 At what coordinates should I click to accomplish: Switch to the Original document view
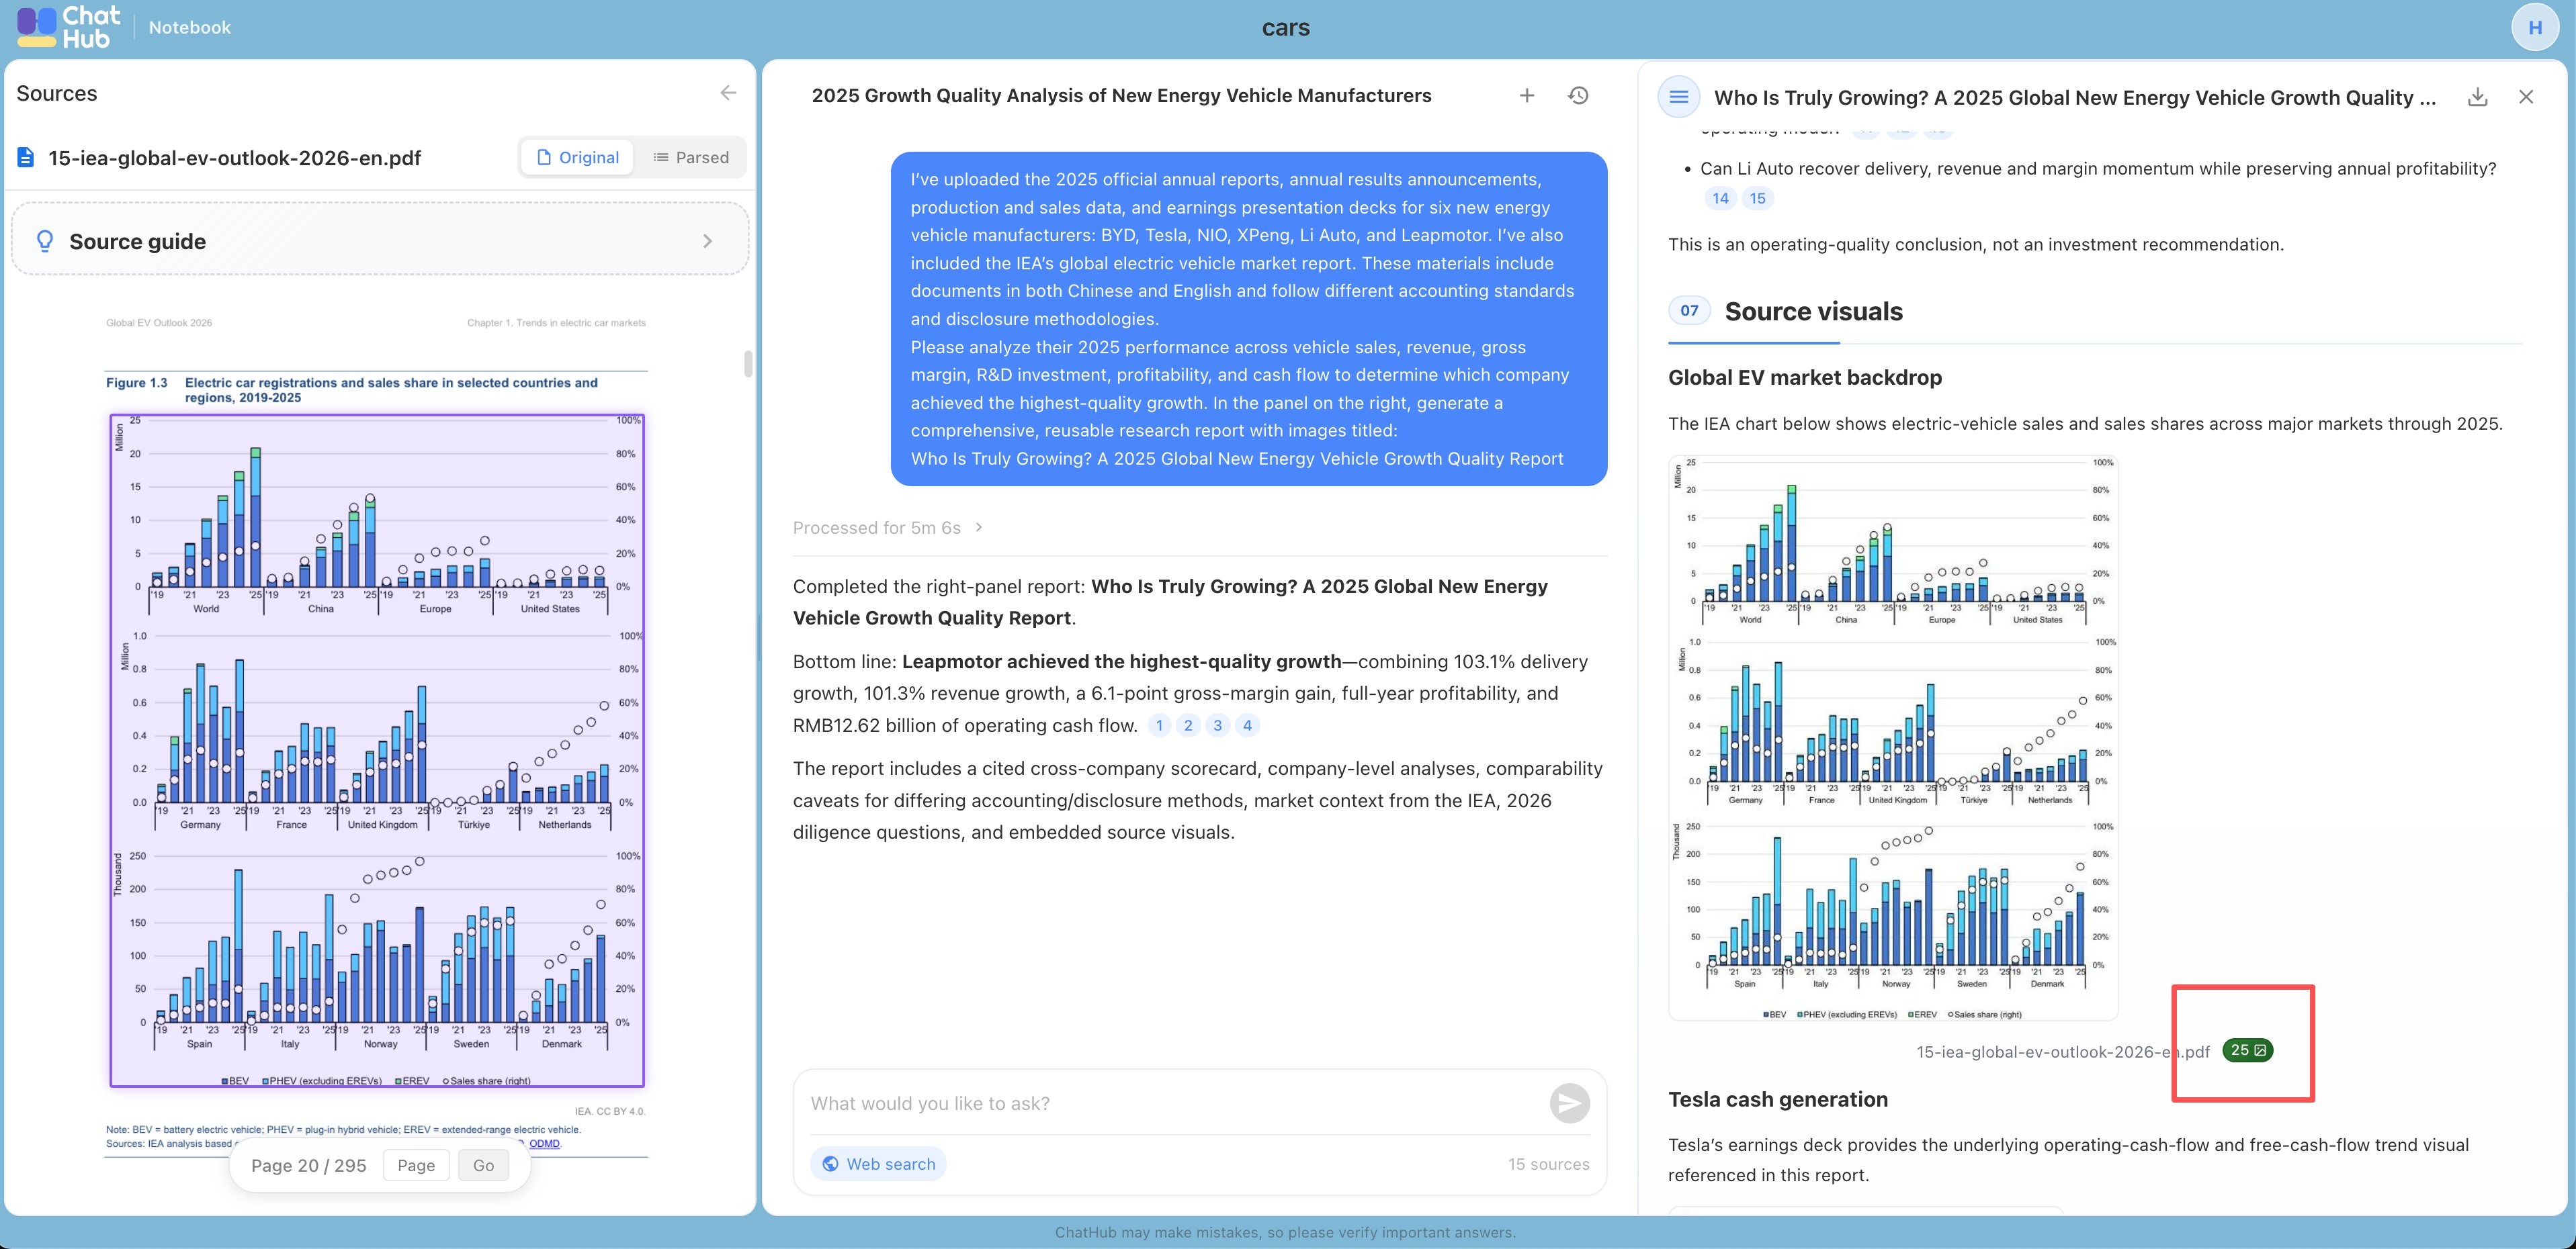[x=577, y=158]
